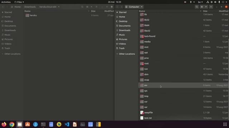Viewport: 229px width, 128px height.
Task: Open the network status icon in top bar
Action: [208, 2]
